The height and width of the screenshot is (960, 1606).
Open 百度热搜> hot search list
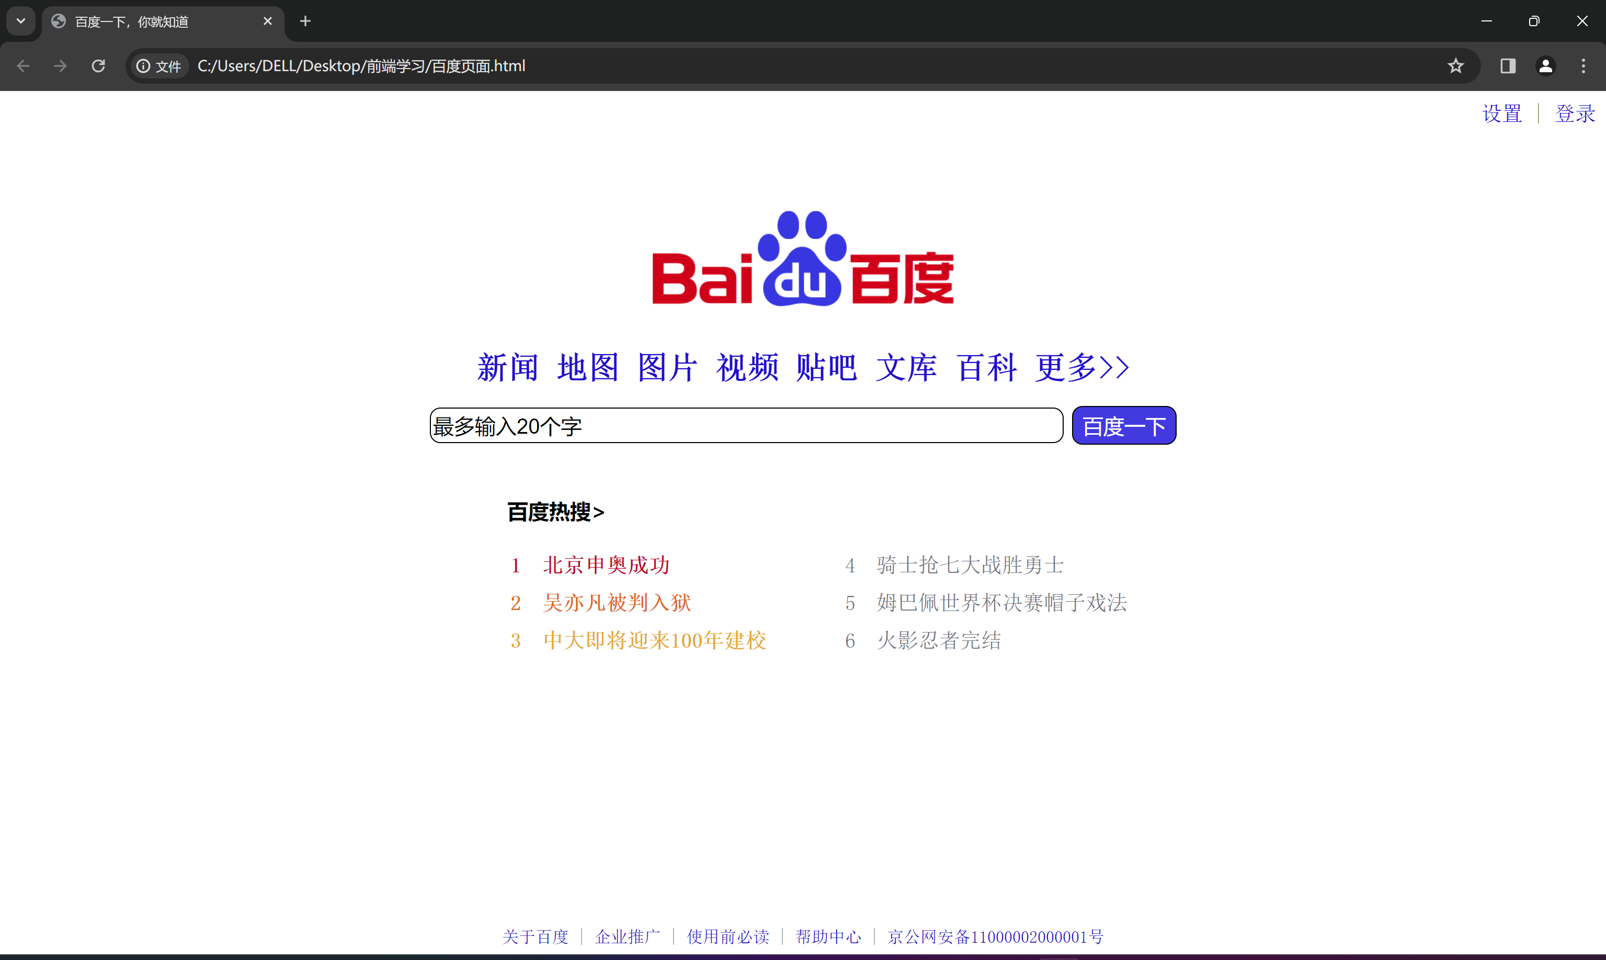point(555,512)
